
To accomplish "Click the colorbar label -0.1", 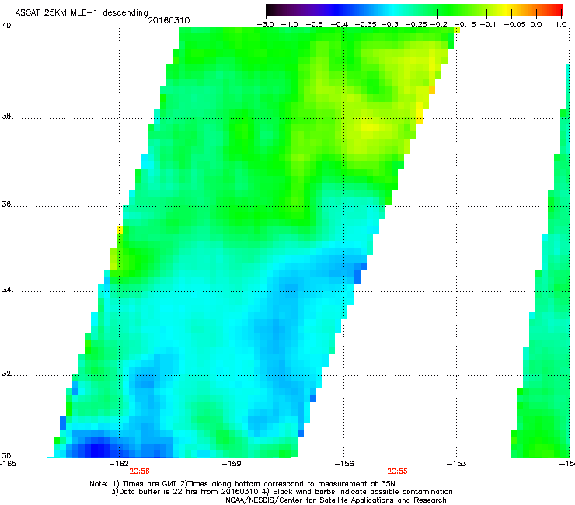I will click(x=488, y=25).
